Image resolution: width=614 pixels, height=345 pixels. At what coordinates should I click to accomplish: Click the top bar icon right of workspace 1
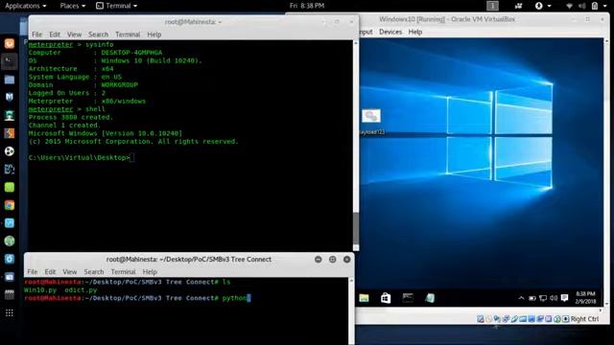[518, 6]
